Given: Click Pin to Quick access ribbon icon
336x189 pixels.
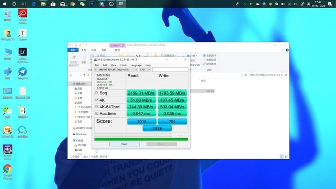Looking at the screenshot, I should 74,60.
